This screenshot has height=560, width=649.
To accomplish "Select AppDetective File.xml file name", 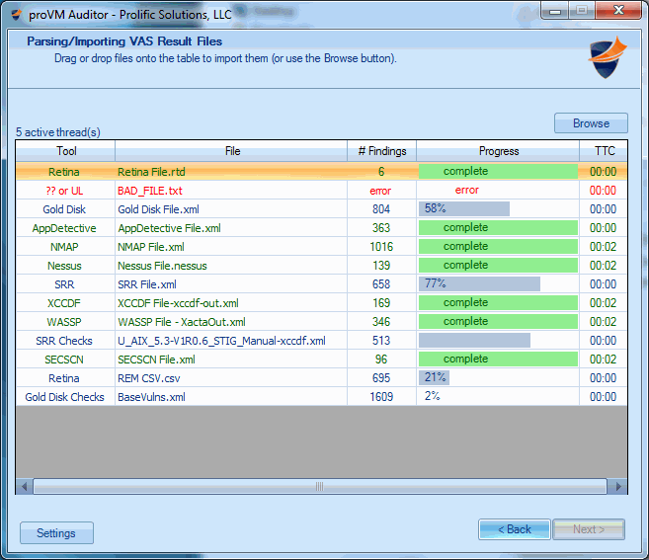I will tap(169, 228).
